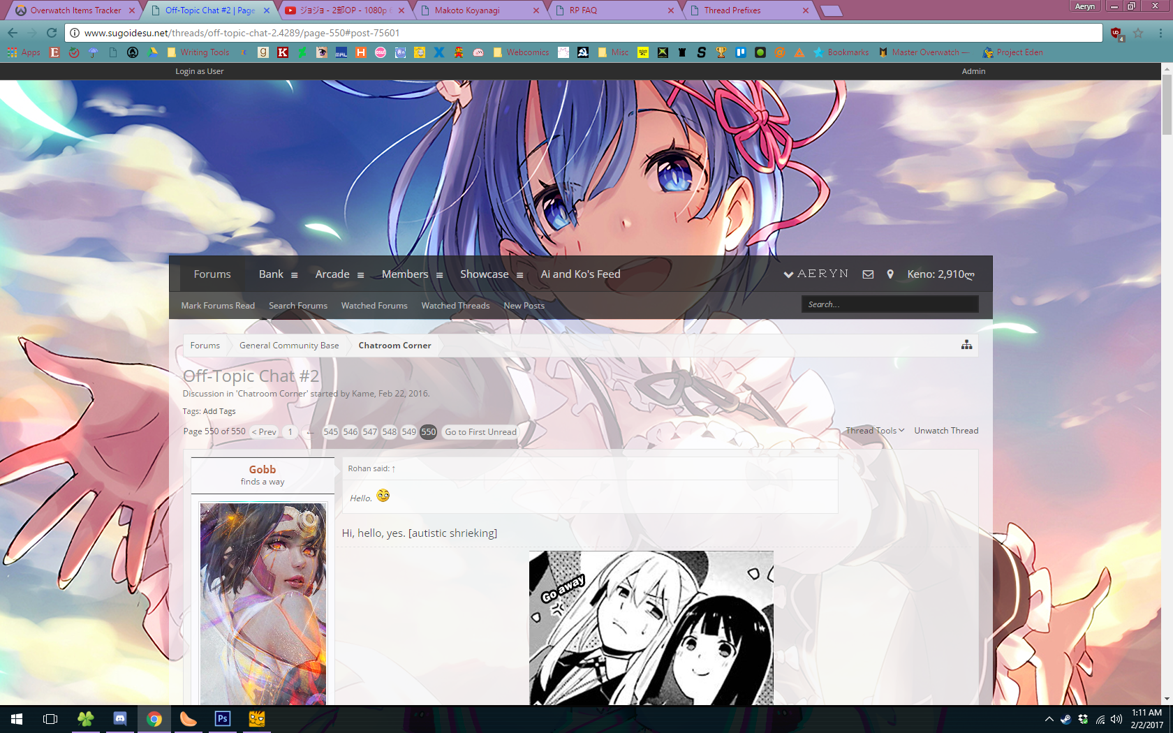This screenshot has height=733, width=1173.
Task: Open the private messages envelope icon
Action: pyautogui.click(x=868, y=274)
